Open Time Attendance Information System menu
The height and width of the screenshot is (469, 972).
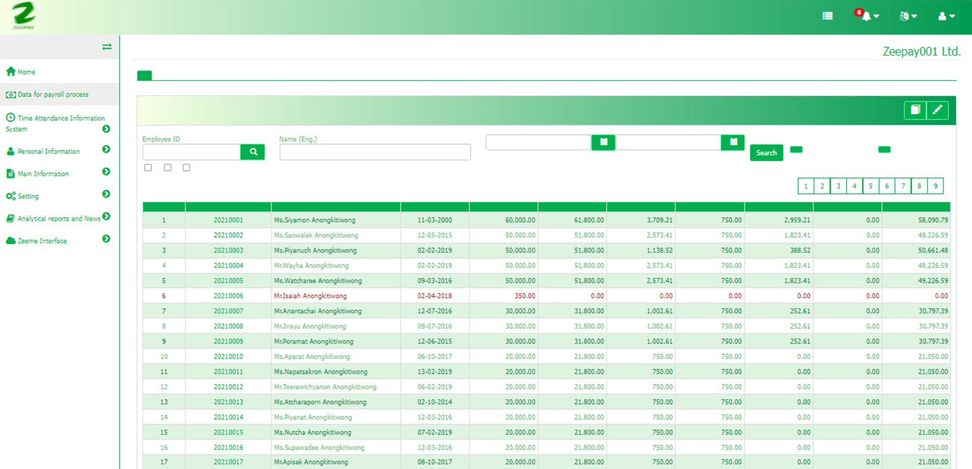[x=55, y=123]
